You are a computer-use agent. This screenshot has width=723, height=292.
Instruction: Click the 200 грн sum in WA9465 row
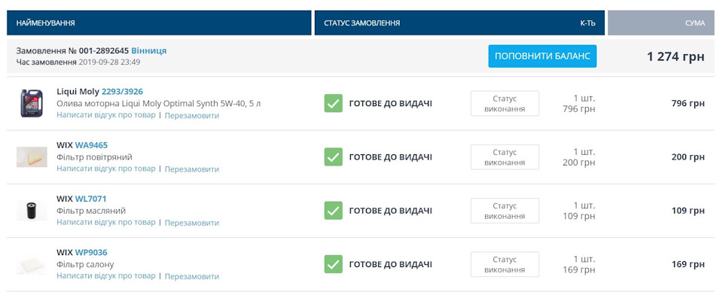(688, 157)
